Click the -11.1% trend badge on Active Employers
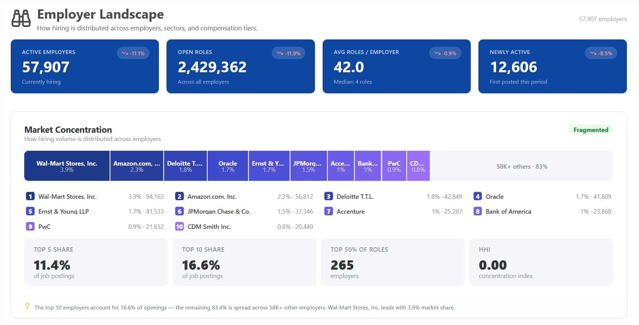This screenshot has height=325, width=639. (x=133, y=53)
